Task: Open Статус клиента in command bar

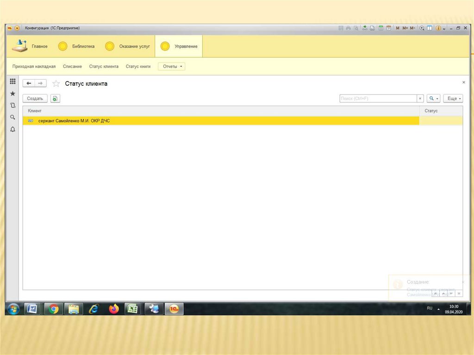Action: [104, 67]
